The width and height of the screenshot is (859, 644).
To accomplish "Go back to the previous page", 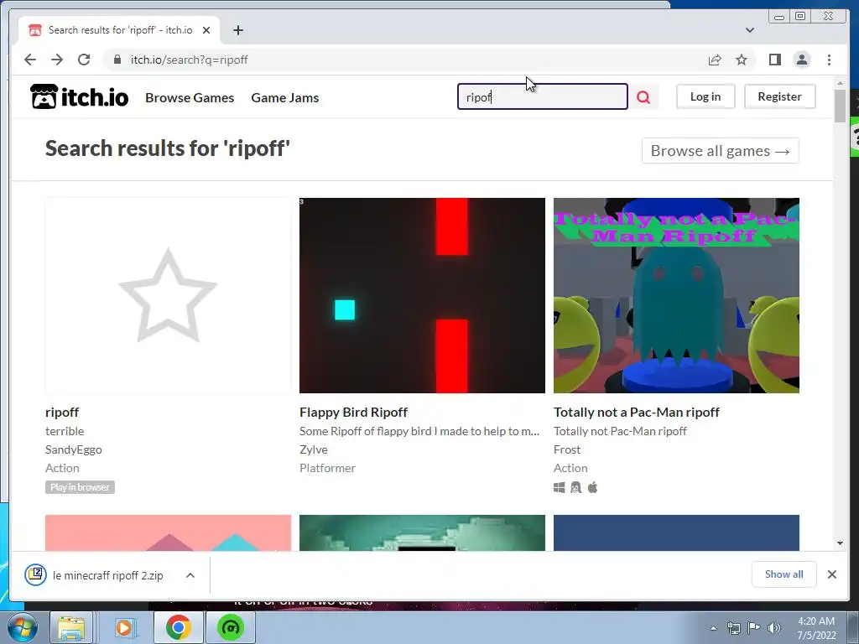I will pos(30,60).
